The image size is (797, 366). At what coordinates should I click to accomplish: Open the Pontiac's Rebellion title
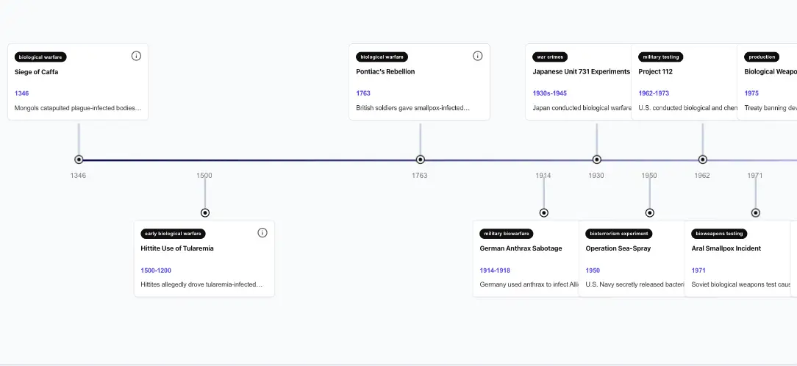385,72
